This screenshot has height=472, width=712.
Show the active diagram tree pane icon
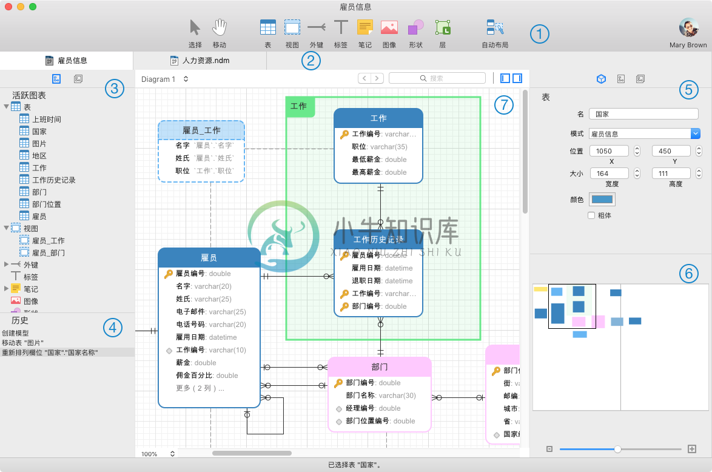(56, 79)
